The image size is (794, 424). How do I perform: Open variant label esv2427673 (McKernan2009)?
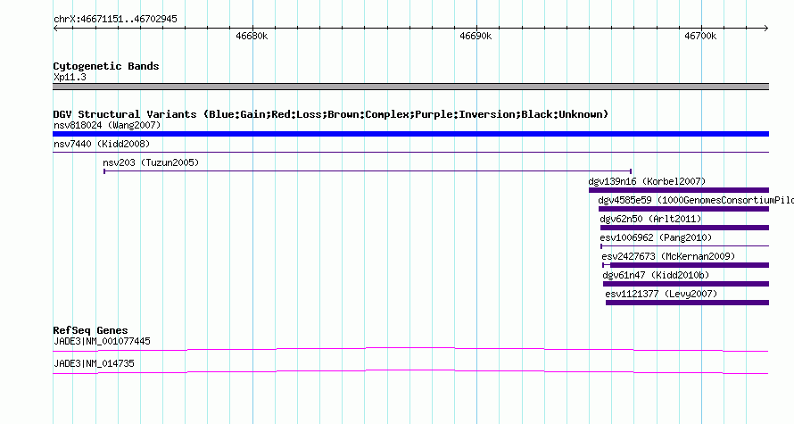[668, 256]
